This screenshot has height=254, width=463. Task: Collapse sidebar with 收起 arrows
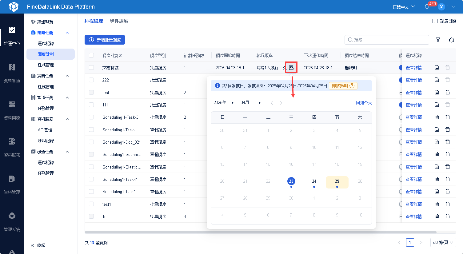pos(38,245)
